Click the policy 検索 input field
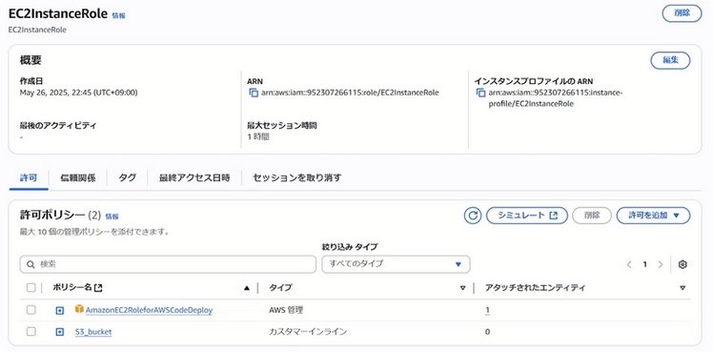This screenshot has width=713, height=352. [x=168, y=264]
